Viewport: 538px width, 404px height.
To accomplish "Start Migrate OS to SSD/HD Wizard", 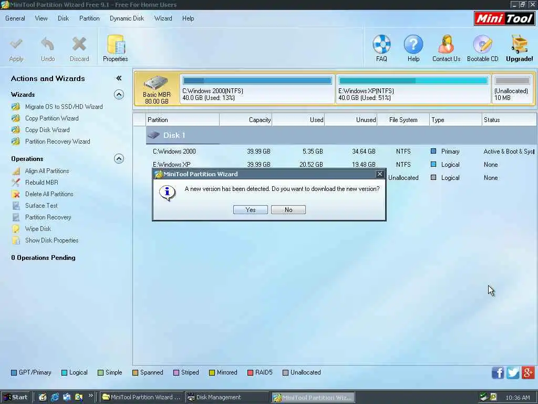I will [x=64, y=107].
